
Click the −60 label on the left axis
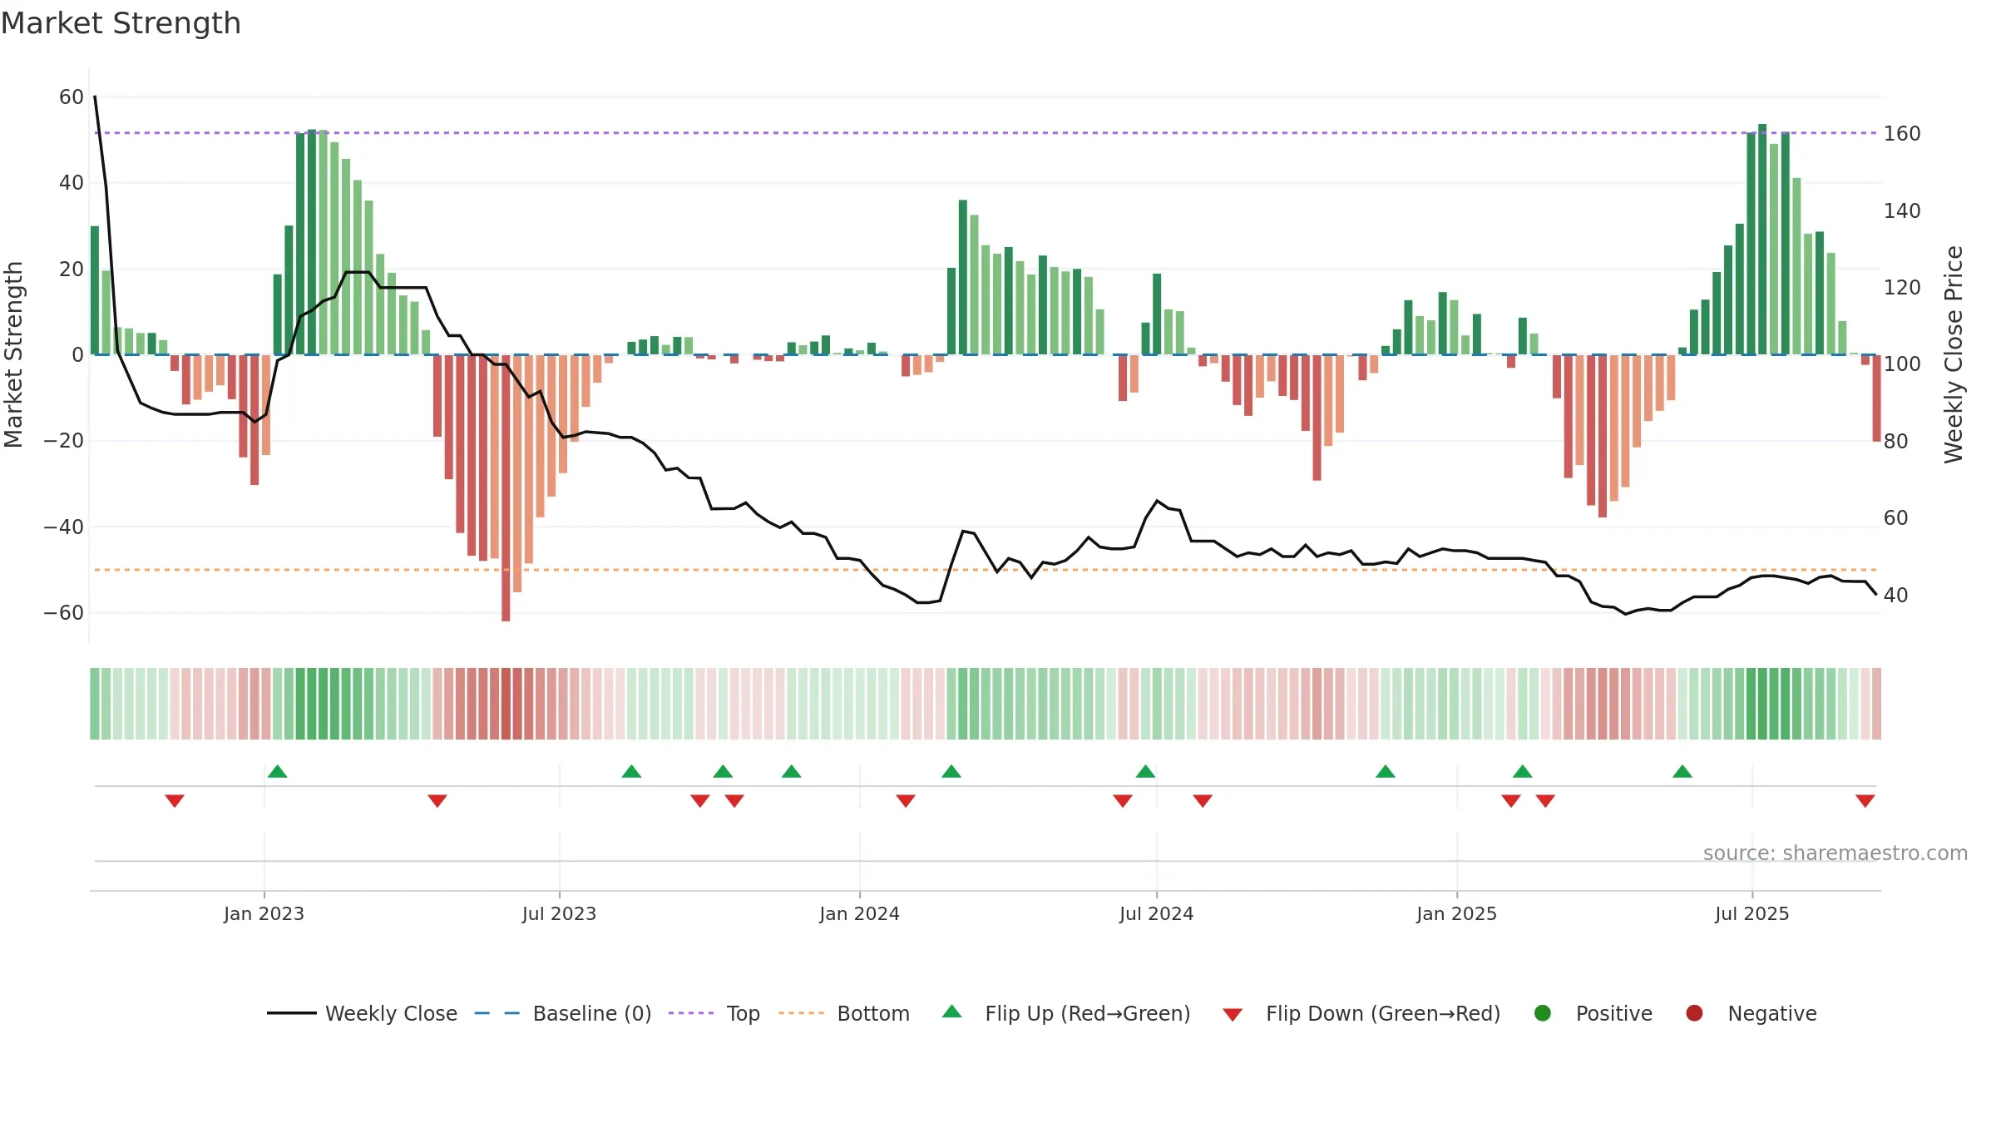(64, 613)
